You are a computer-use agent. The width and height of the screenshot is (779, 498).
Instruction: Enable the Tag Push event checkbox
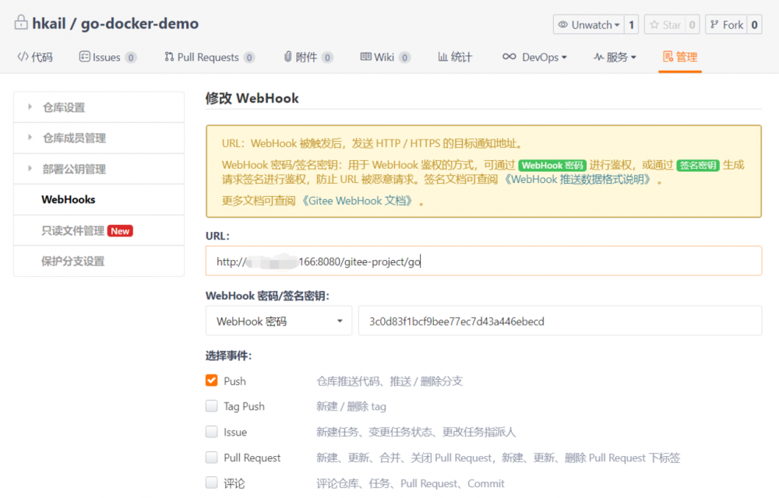(x=211, y=406)
